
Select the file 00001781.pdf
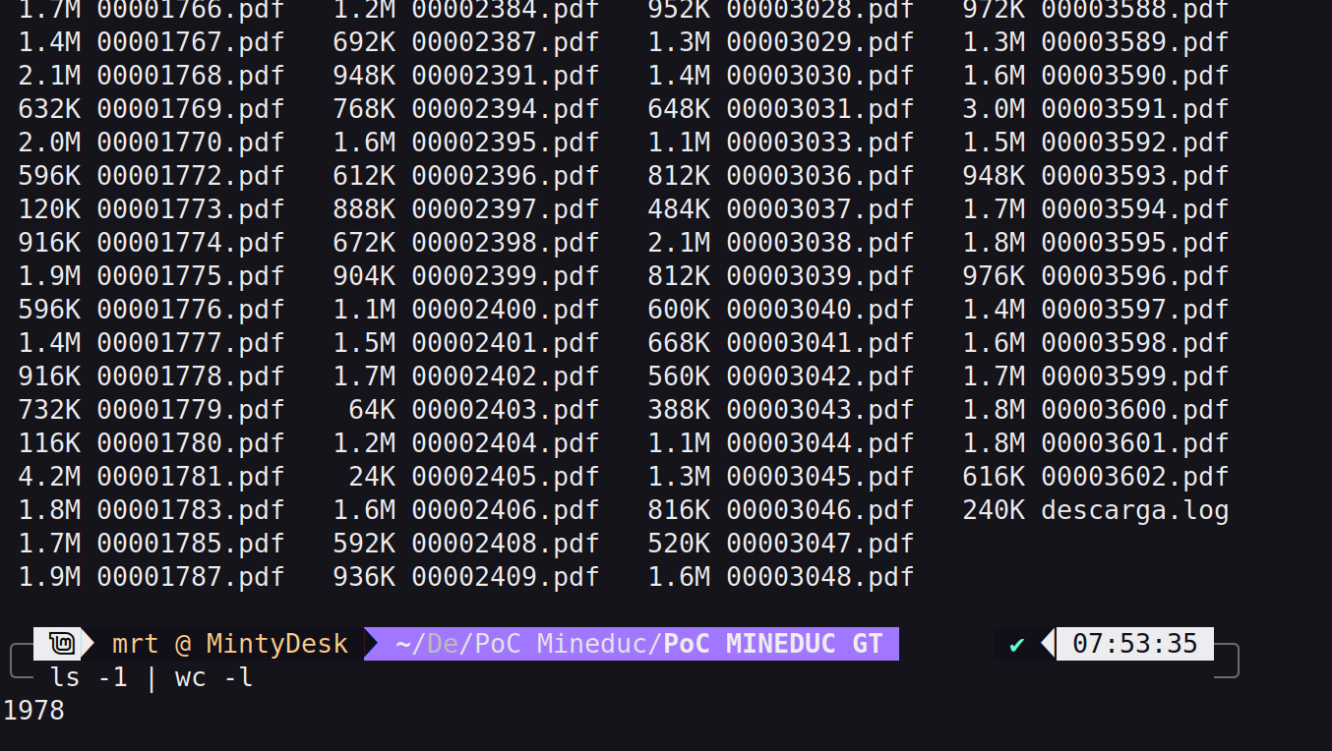192,476
